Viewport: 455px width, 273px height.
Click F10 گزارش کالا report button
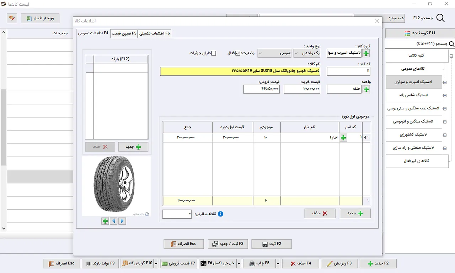137,263
